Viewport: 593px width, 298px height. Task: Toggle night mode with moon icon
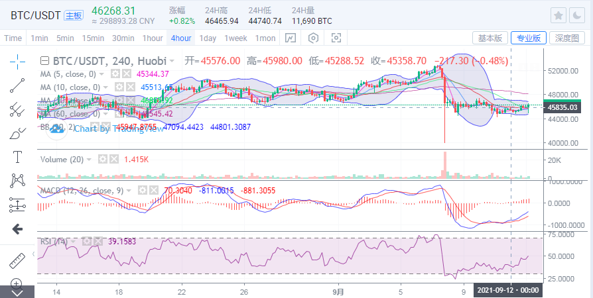[x=578, y=15]
